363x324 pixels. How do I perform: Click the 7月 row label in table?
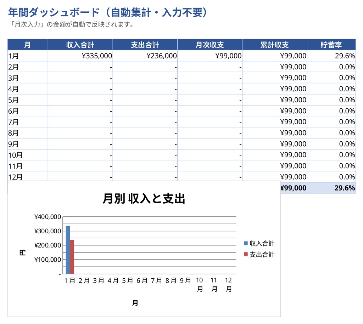point(28,122)
